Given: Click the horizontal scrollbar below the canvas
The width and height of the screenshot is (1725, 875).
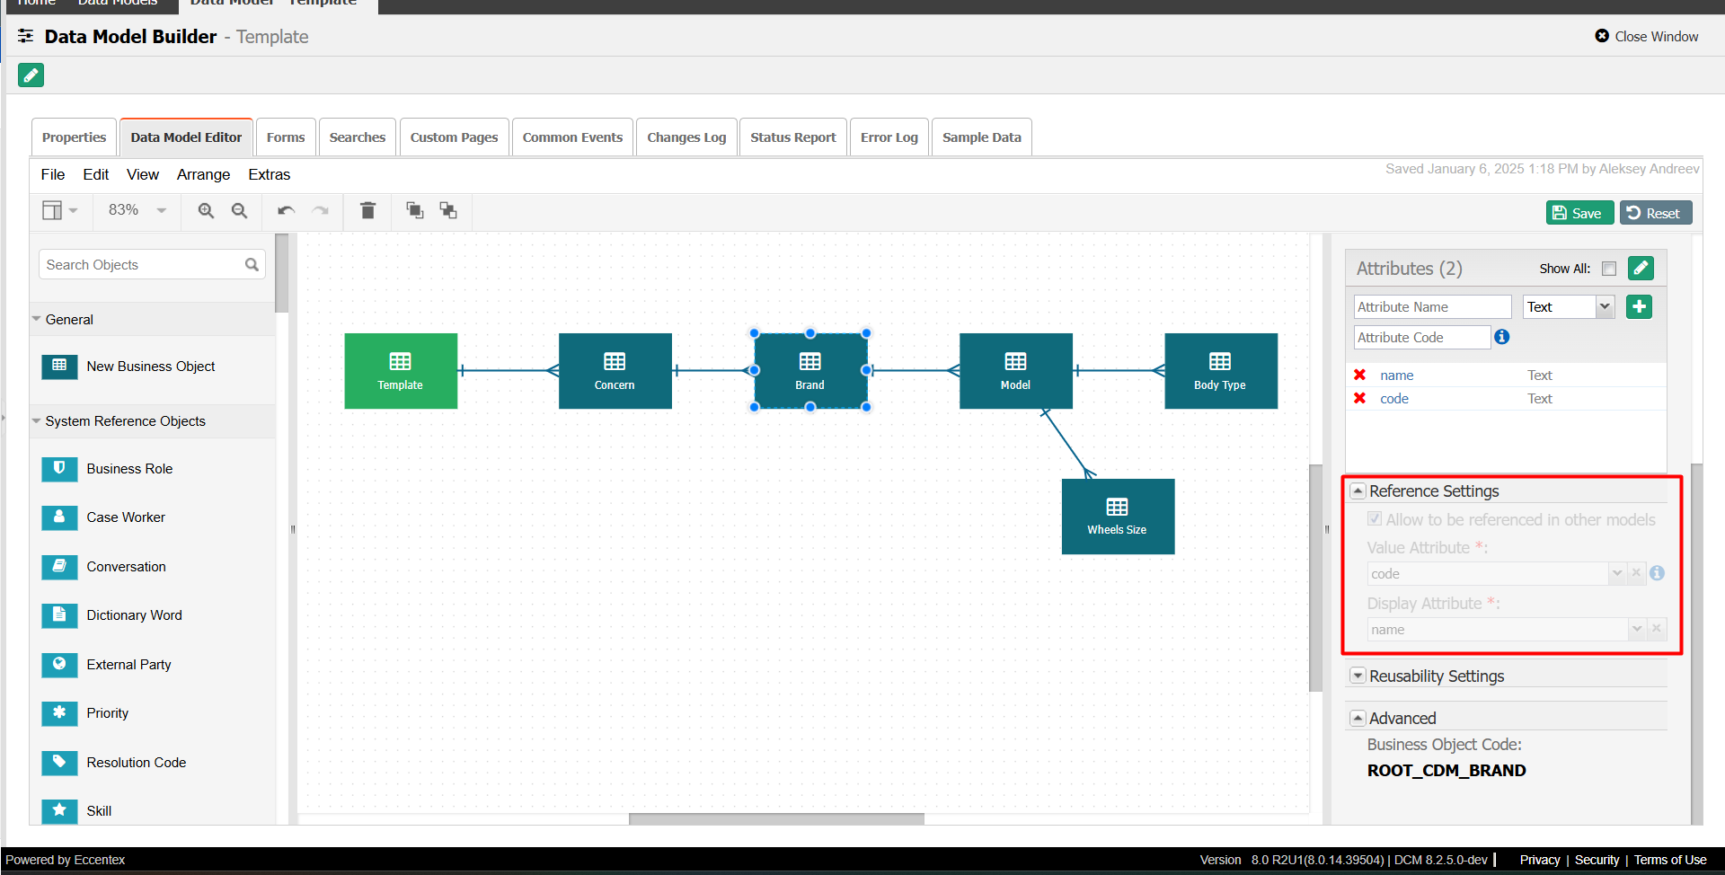Looking at the screenshot, I should [776, 818].
